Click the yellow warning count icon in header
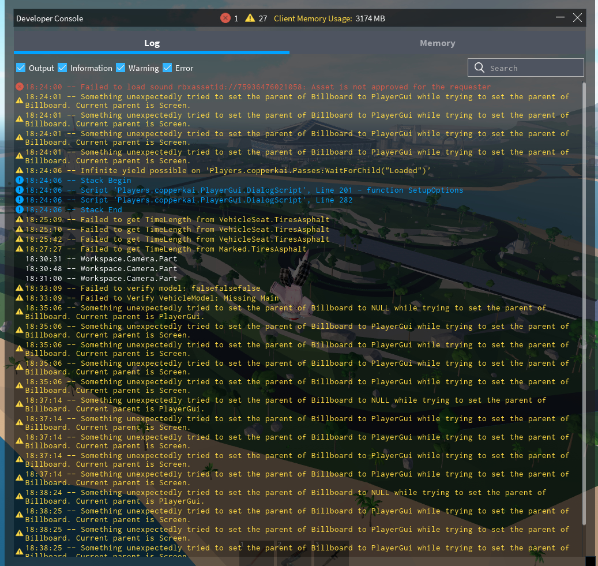598x566 pixels. [250, 18]
